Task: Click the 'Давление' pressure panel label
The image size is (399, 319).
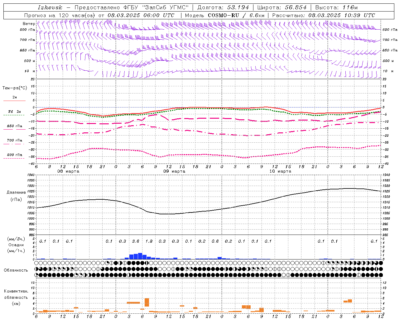Action: pos(16,193)
